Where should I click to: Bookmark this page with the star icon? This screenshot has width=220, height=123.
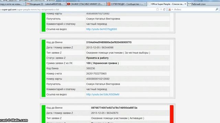[157, 10]
